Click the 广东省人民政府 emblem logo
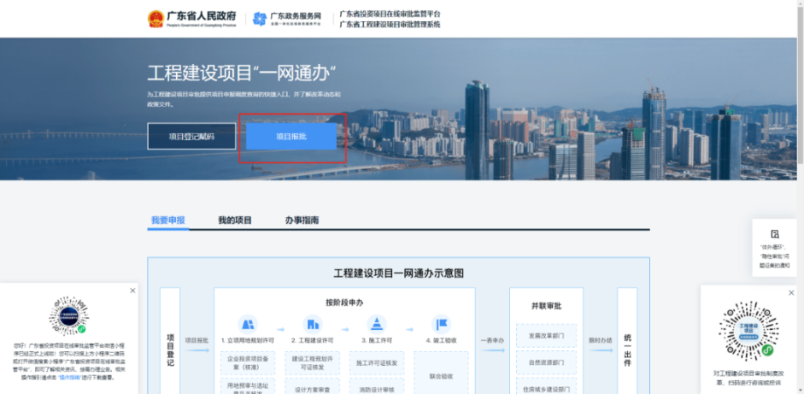804x394 pixels. pos(156,18)
